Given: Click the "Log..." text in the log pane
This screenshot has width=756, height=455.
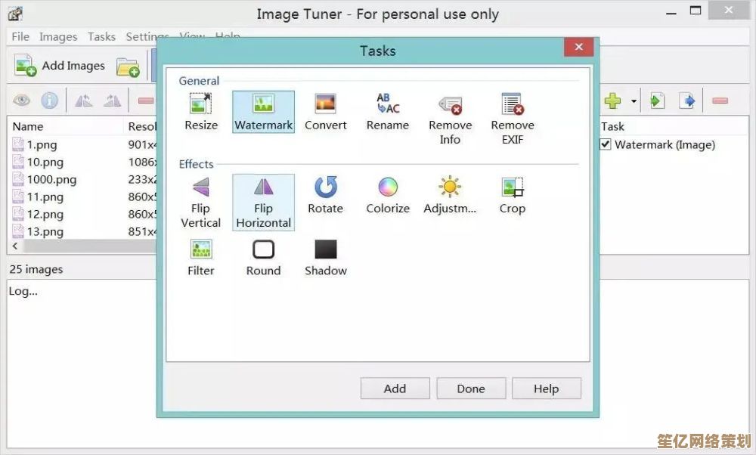Looking at the screenshot, I should [x=23, y=291].
